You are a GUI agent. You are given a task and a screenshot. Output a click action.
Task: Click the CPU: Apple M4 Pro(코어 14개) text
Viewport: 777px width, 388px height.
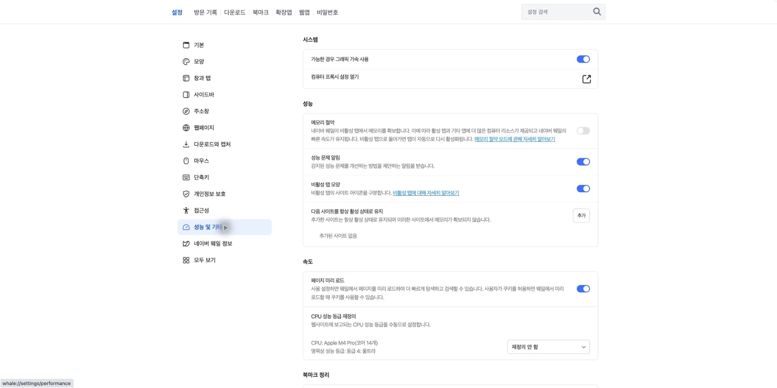point(344,343)
